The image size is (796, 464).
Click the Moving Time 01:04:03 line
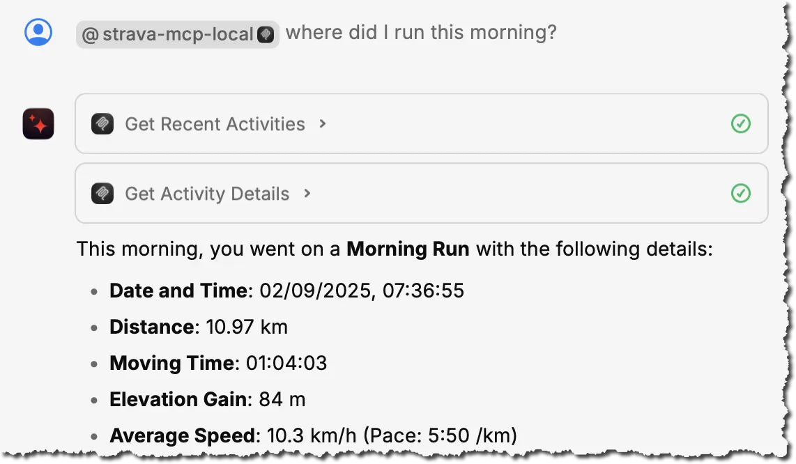click(218, 363)
